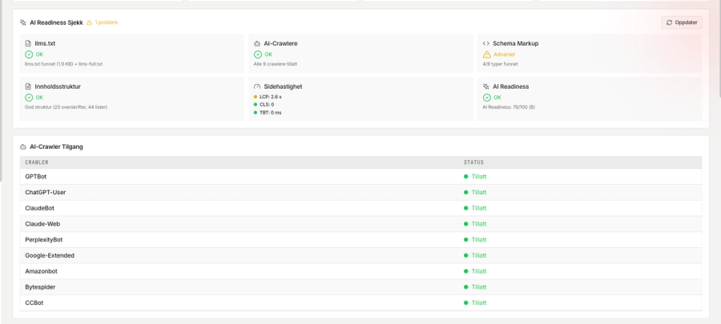The image size is (721, 324).
Task: Click the CRAWLER column header
Action: [x=37, y=162]
